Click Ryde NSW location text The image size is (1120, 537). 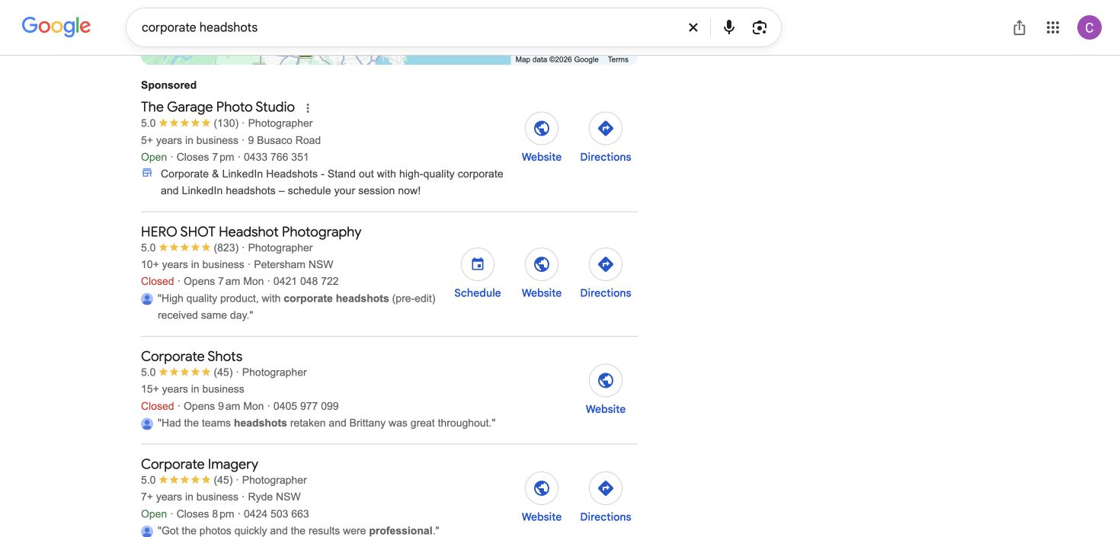[274, 497]
